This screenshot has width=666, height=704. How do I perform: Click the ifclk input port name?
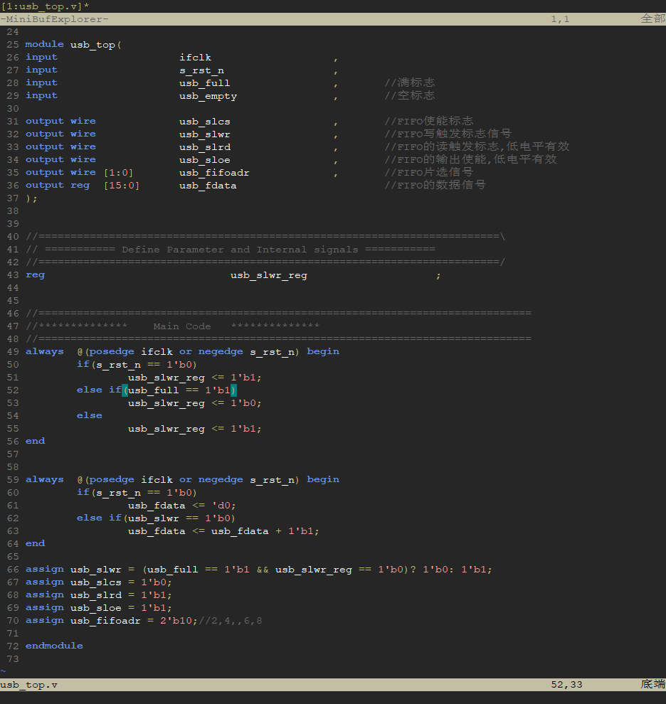coord(195,58)
